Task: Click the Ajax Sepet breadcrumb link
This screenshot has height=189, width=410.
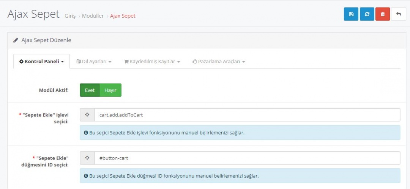Action: 123,16
